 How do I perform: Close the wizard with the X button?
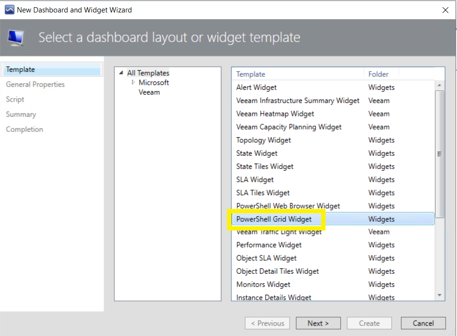point(445,10)
